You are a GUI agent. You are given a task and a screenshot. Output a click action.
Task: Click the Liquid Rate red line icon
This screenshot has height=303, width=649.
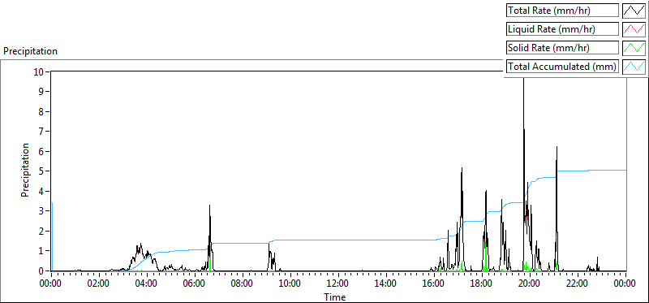tap(634, 29)
